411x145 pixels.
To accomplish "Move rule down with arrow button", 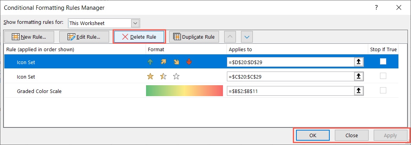I will (x=247, y=37).
